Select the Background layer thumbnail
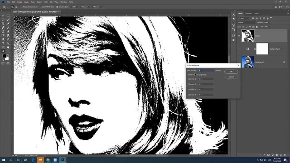Image resolution: width=290 pixels, height=163 pixels. click(x=248, y=62)
